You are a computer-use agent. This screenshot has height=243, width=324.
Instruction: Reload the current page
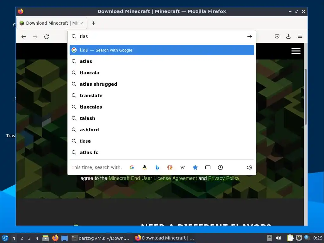point(47,37)
